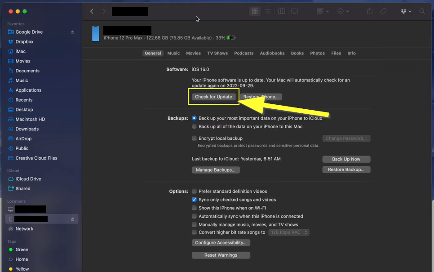Eject the connected iPhone in sidebar
The image size is (434, 272).
coord(72,219)
